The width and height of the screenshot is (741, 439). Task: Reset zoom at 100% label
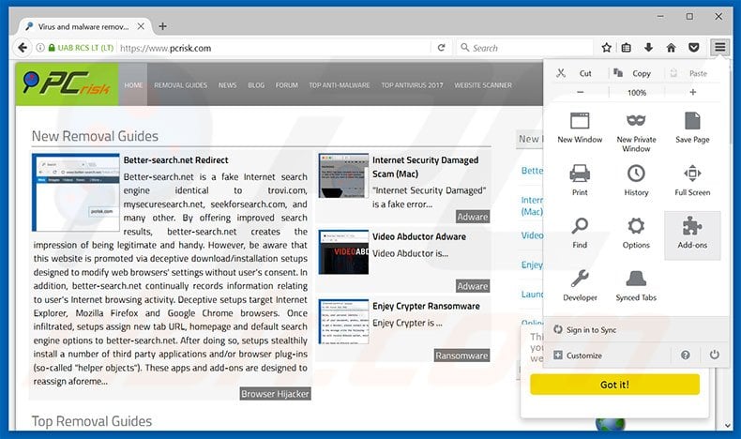[x=636, y=93]
